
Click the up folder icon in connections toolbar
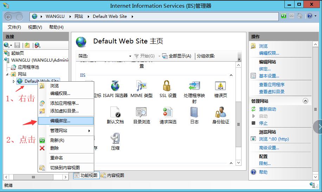(27, 45)
